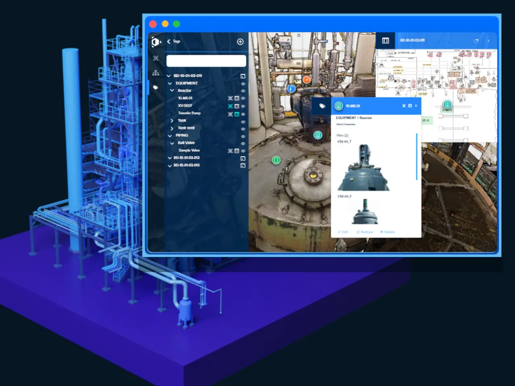Screen dimensions: 515x386
Task: Toggle Tank vent visibility eye
Action: 243,129
